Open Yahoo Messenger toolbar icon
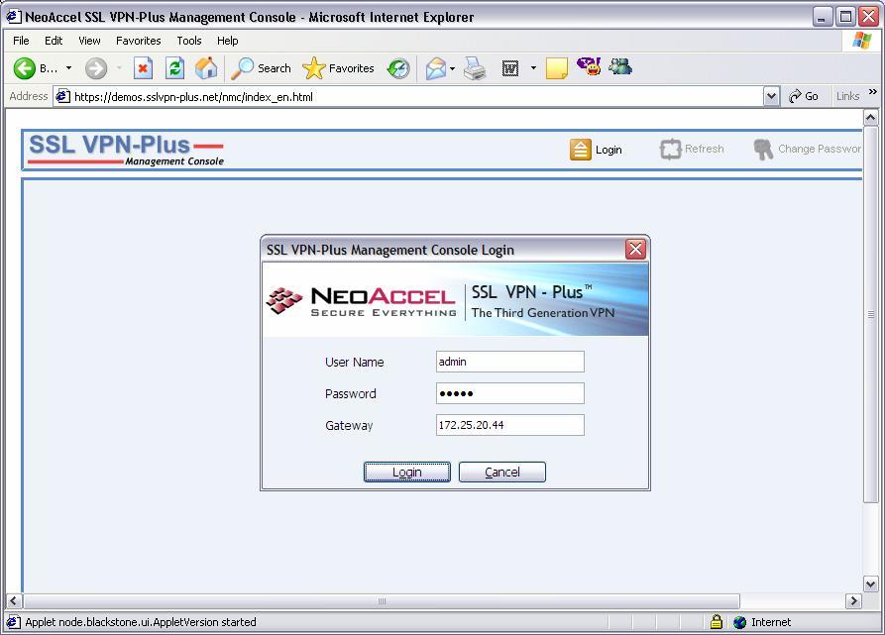 coord(589,67)
